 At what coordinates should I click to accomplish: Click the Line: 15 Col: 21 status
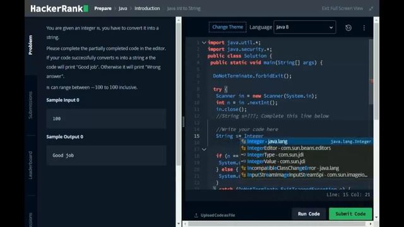[348, 195]
